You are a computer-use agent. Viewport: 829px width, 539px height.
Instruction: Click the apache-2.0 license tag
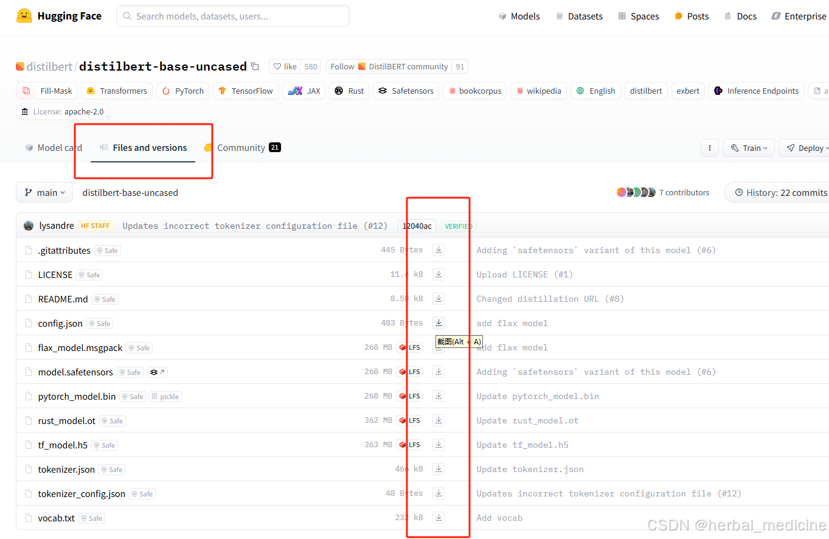pyautogui.click(x=63, y=112)
